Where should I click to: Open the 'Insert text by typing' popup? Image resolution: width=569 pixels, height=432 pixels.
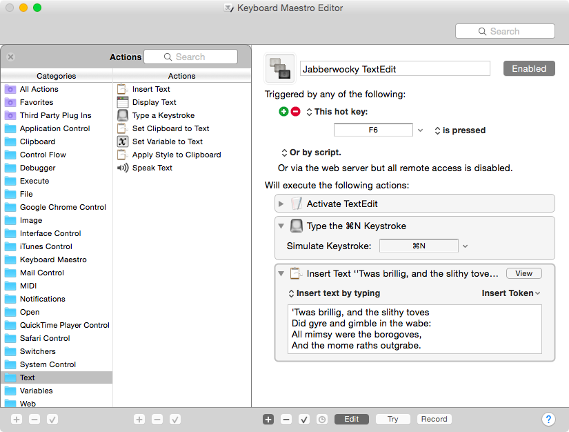pos(335,293)
